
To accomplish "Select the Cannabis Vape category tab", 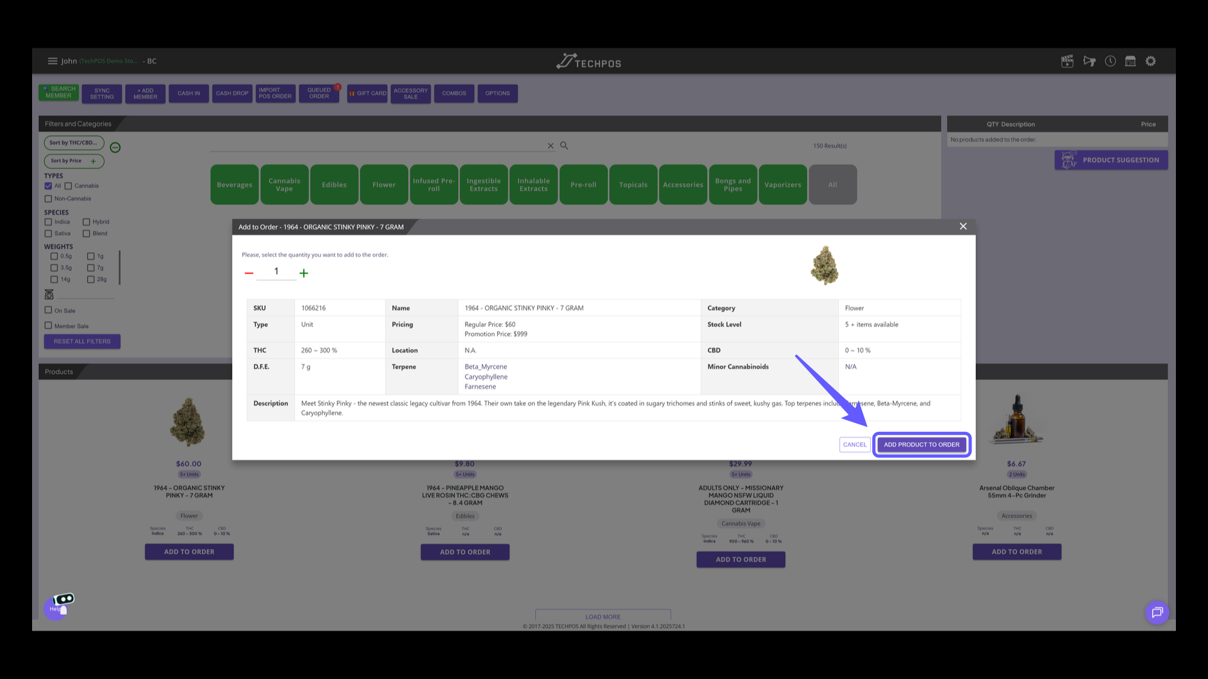I will (284, 185).
